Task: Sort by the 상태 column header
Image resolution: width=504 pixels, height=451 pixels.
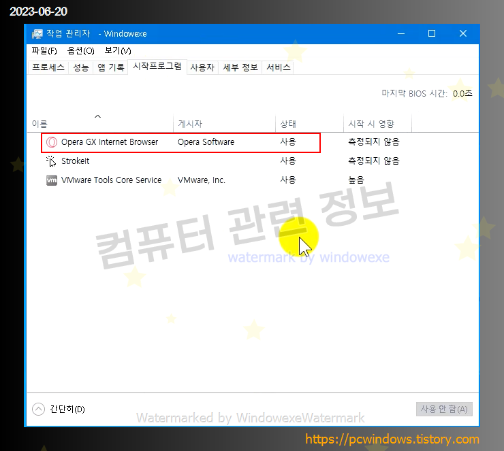Action: pos(309,124)
